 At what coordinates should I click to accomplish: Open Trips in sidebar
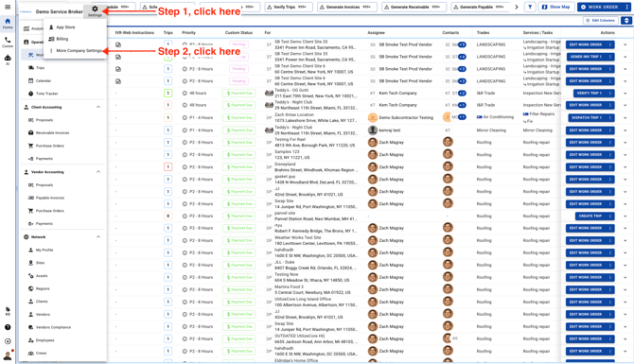(41, 68)
